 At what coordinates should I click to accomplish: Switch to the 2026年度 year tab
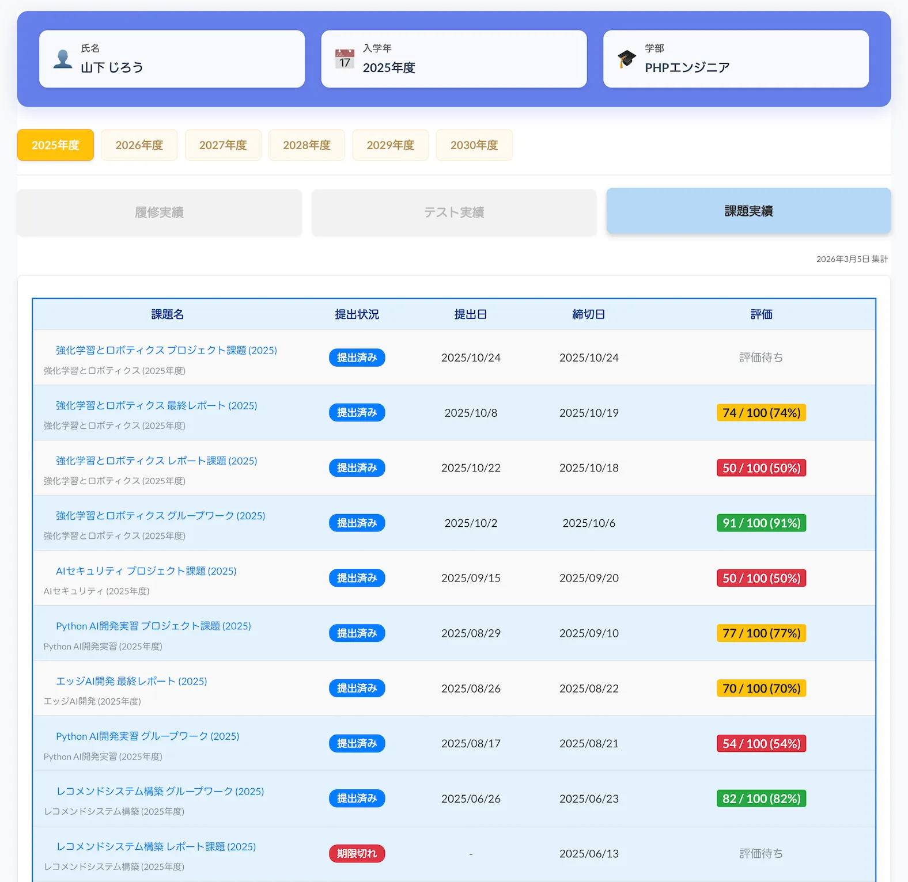[x=139, y=145]
